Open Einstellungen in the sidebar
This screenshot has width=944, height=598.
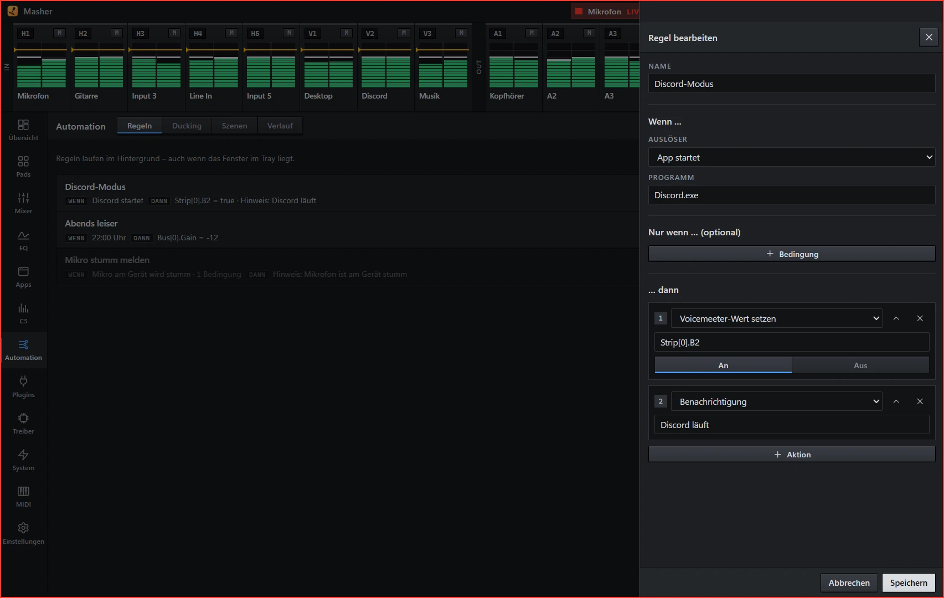coord(23,534)
